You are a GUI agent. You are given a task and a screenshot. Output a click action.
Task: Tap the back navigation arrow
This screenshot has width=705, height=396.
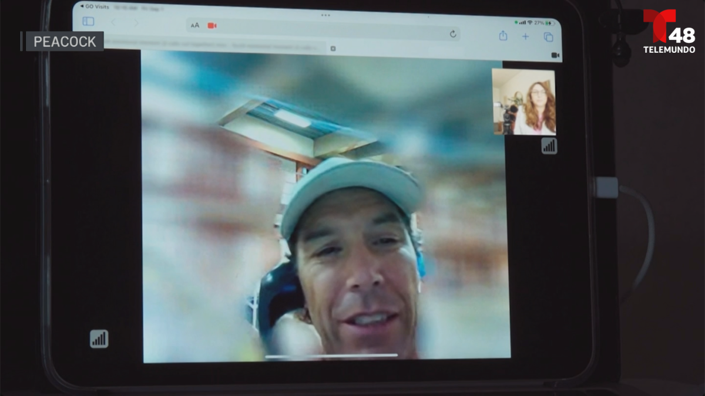point(113,21)
